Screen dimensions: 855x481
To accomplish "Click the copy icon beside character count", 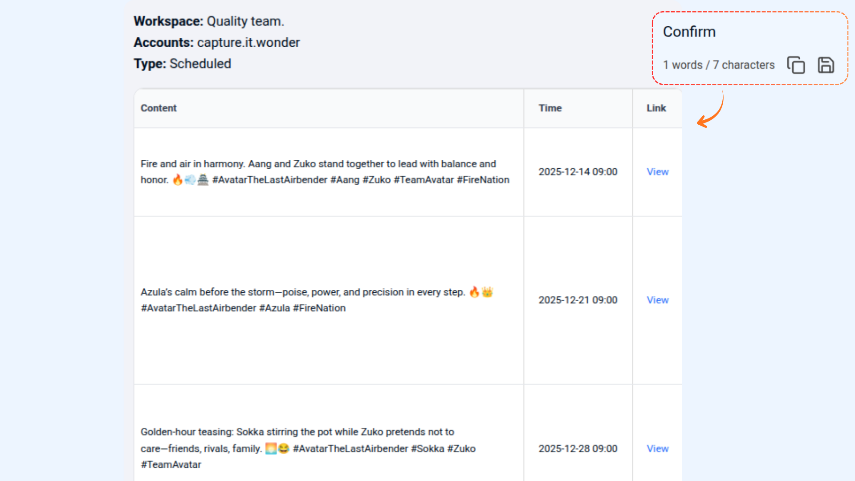I will coord(796,65).
